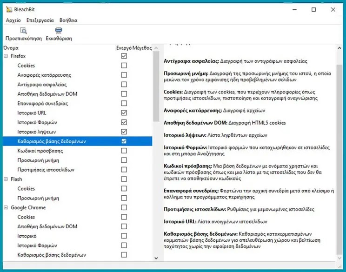The height and width of the screenshot is (272, 346).
Task: Select the Google Chrome tree row label
Action: pos(28,207)
